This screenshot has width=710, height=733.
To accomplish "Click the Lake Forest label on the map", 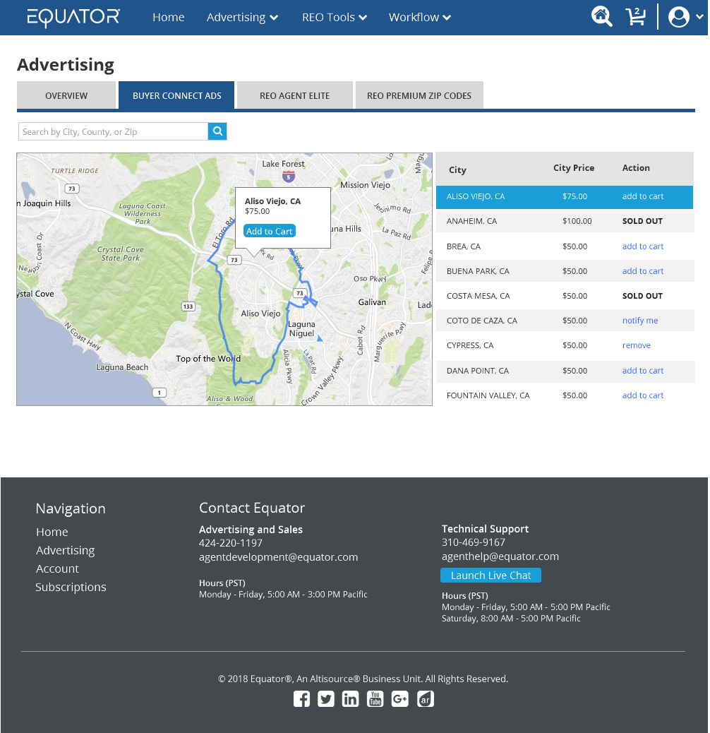I will pyautogui.click(x=283, y=164).
